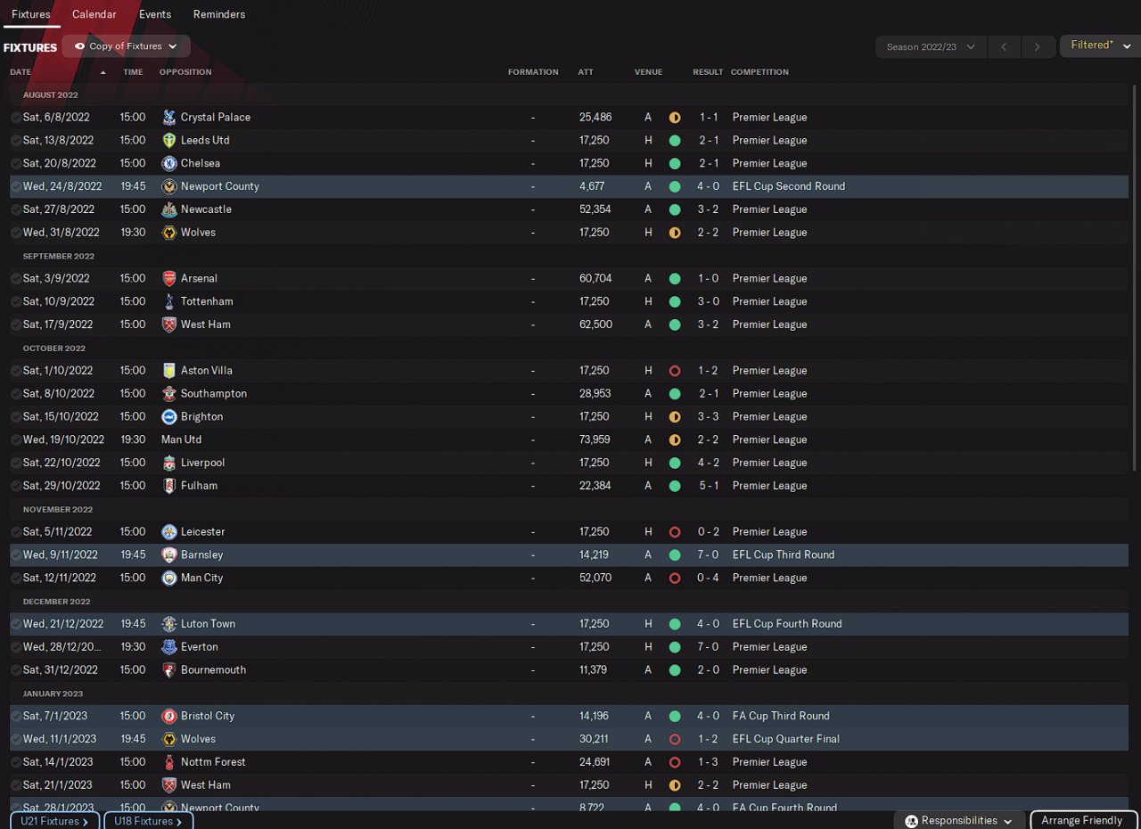The width and height of the screenshot is (1141, 829).
Task: Click the FA Cup Third Round competition text
Action: (781, 716)
